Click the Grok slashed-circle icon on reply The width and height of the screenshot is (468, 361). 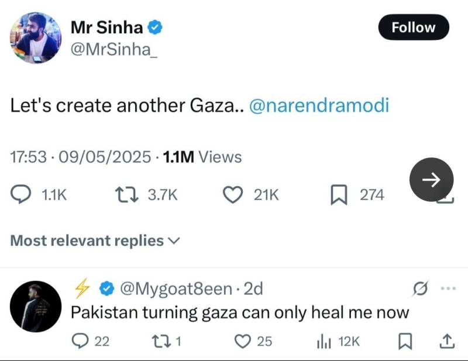click(421, 288)
